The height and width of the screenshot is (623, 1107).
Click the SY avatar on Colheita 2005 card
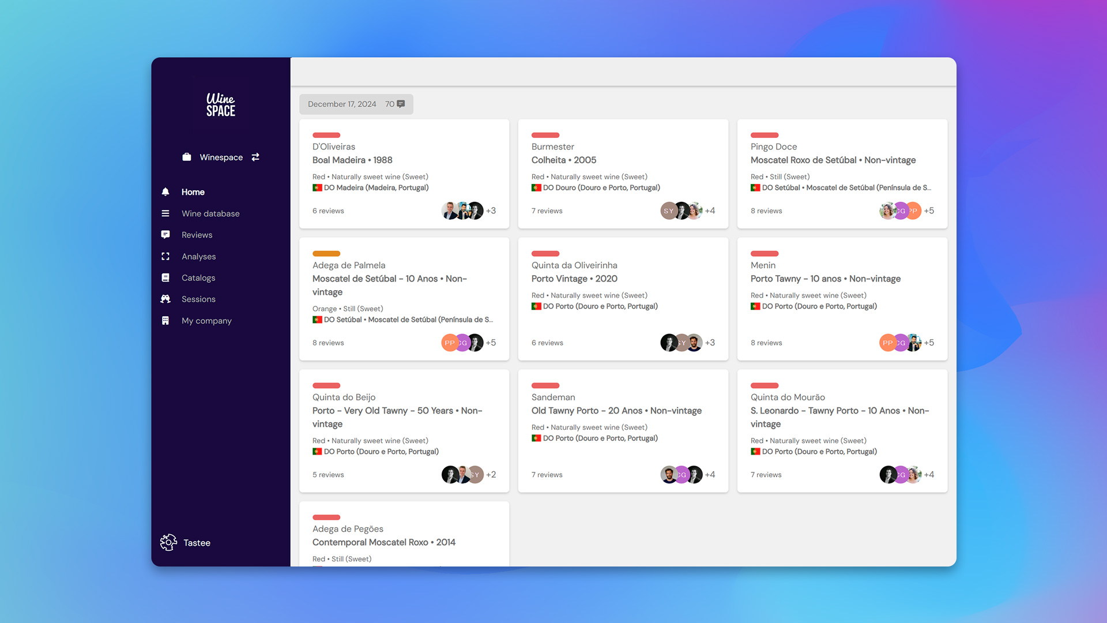point(668,211)
